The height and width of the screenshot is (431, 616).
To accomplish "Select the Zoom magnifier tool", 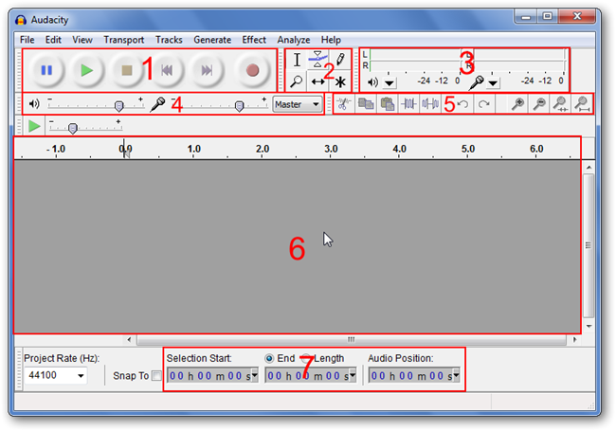I will click(x=297, y=81).
